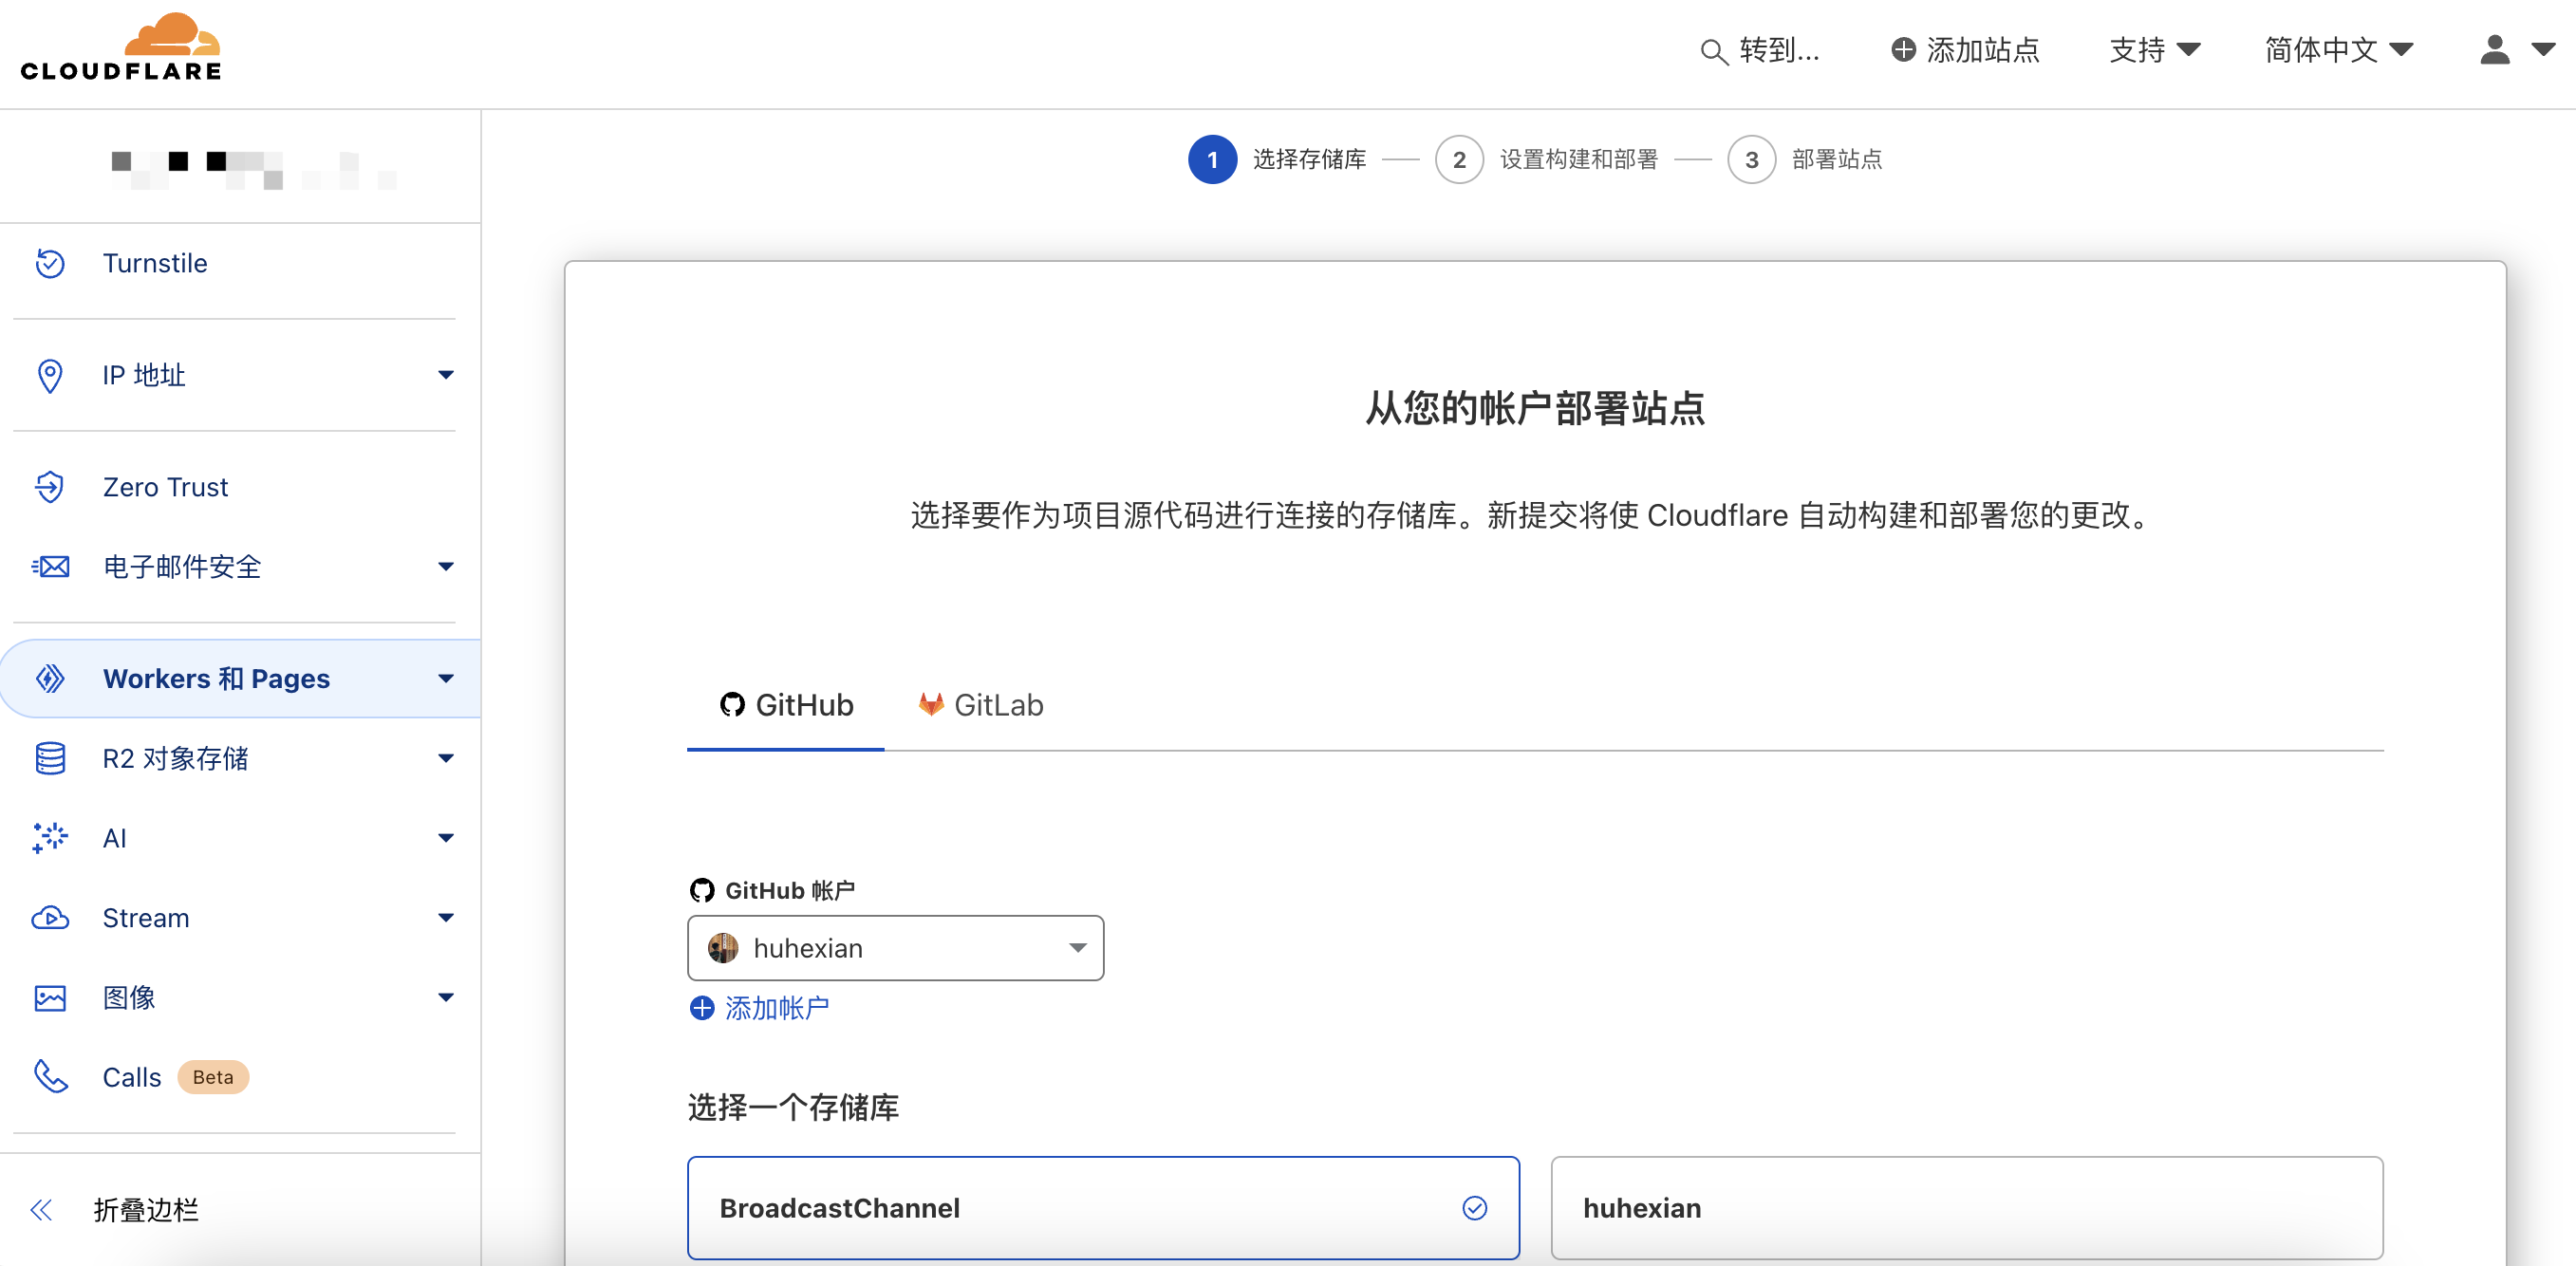2576x1266 pixels.
Task: Click the add-site plus icon
Action: coord(1903,49)
